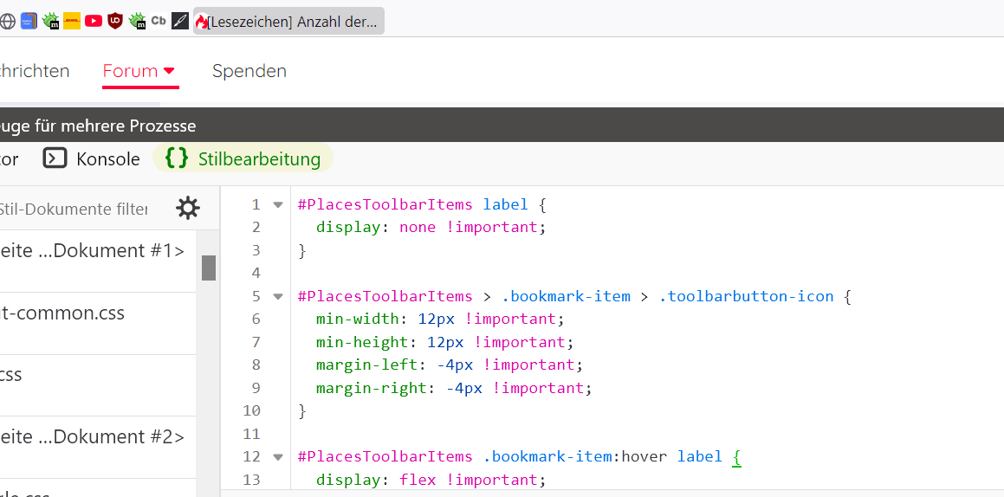Viewport: 1004px width, 497px height.
Task: Select the Stilbearbeitung tab
Action: pyautogui.click(x=243, y=158)
